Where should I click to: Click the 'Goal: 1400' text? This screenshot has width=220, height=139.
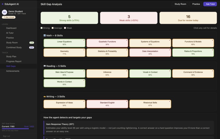(29, 126)
